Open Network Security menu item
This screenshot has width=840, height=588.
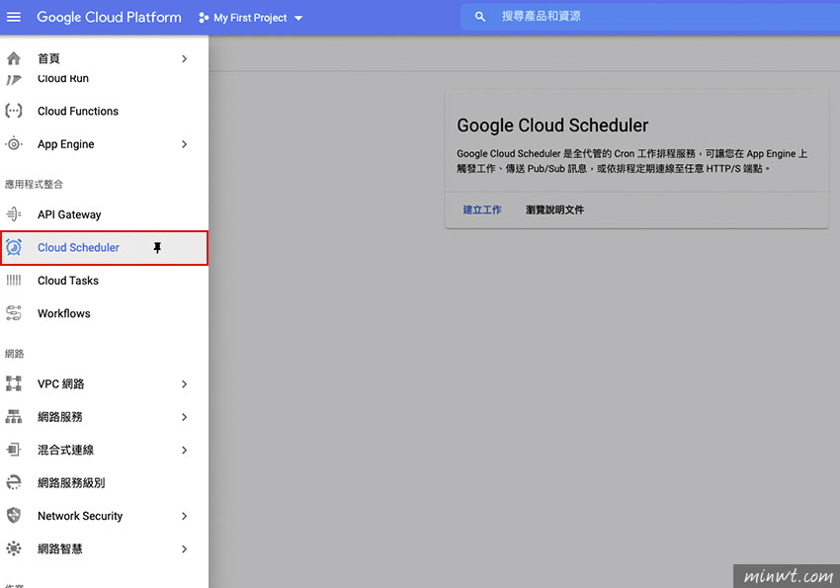click(x=104, y=516)
